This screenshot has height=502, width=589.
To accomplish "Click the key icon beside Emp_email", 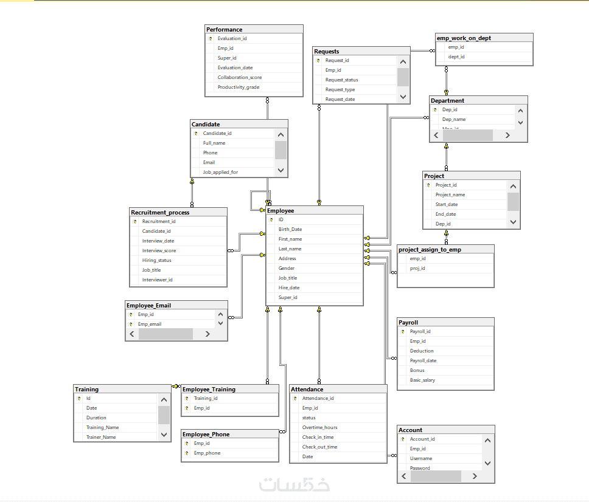I will click(131, 324).
